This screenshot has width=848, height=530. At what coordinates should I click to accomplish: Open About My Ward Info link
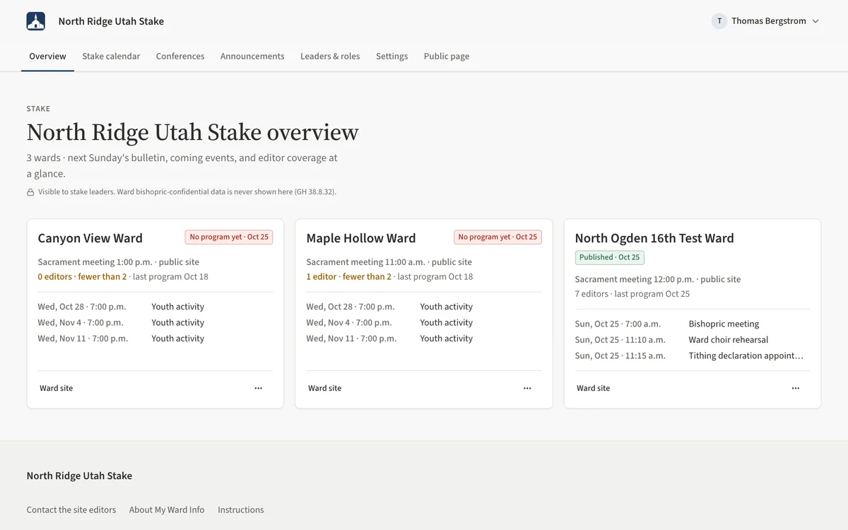[x=167, y=510]
